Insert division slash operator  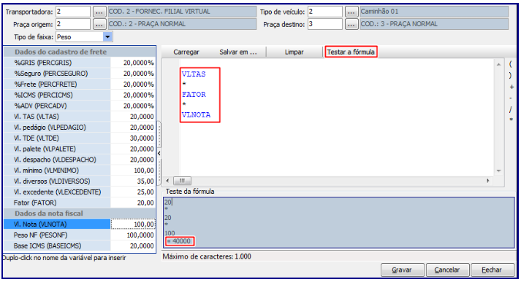[511, 109]
